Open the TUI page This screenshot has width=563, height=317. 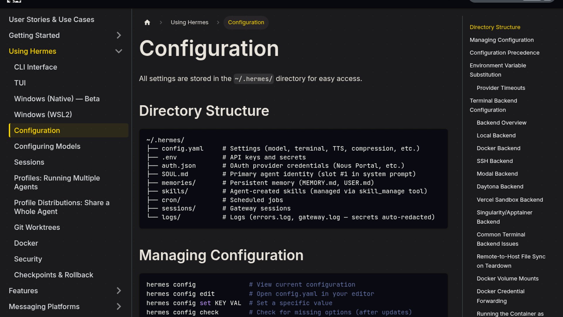pos(20,83)
